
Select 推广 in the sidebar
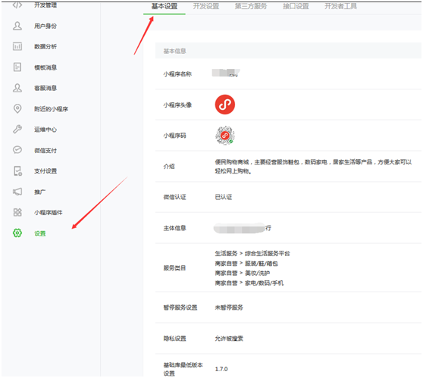39,192
